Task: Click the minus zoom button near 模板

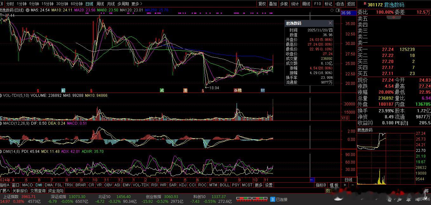Action: coord(352,185)
